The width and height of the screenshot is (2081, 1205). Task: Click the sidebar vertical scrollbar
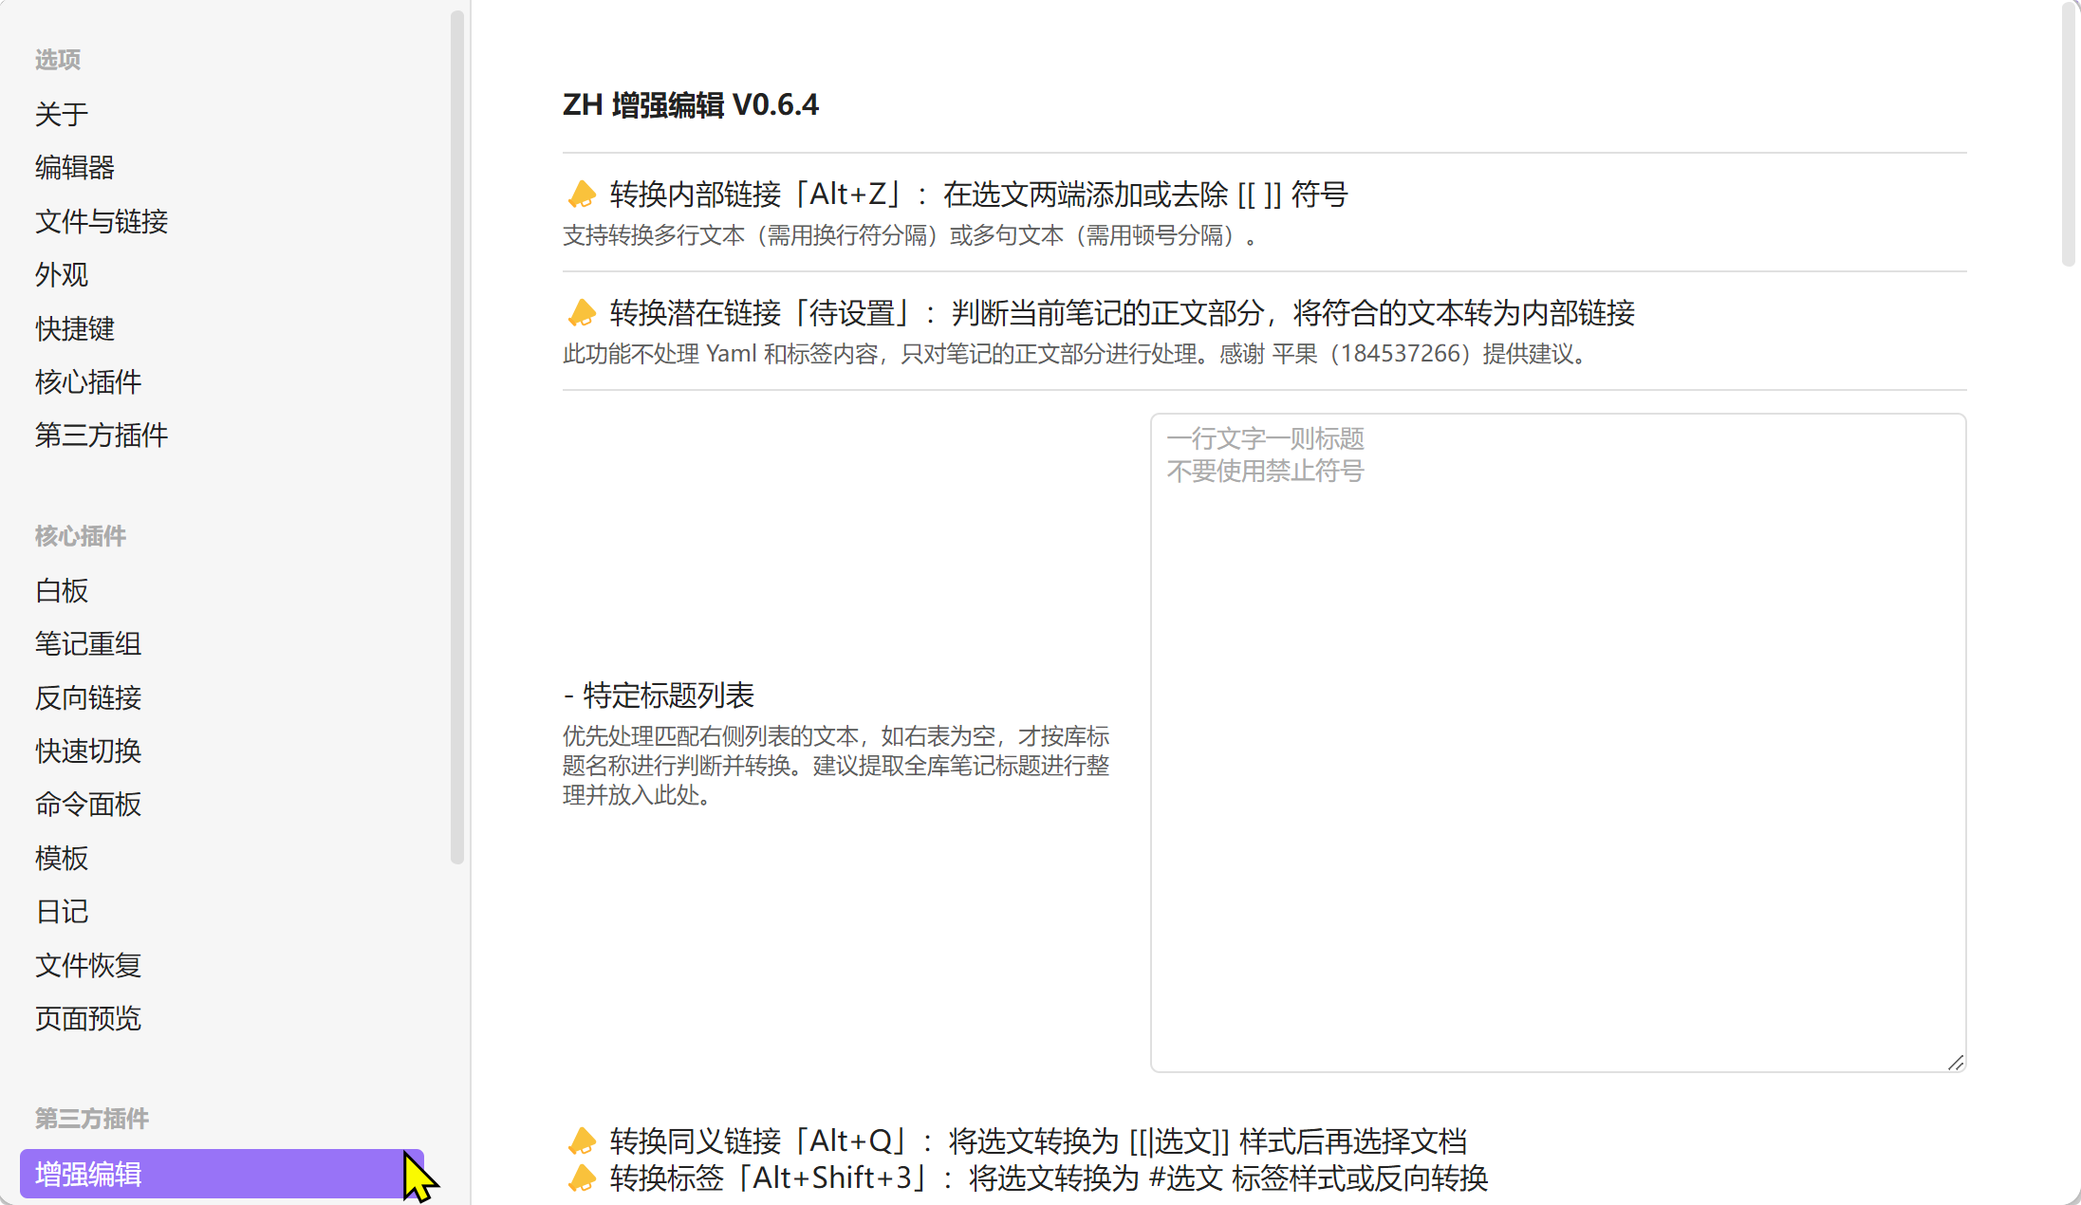(x=456, y=436)
